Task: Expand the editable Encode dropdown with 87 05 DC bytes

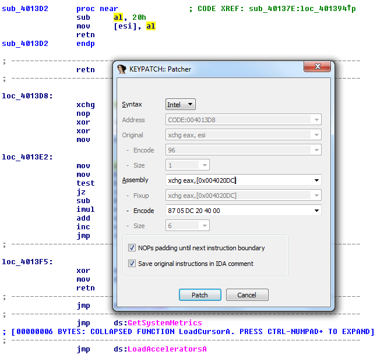Action: click(x=316, y=211)
